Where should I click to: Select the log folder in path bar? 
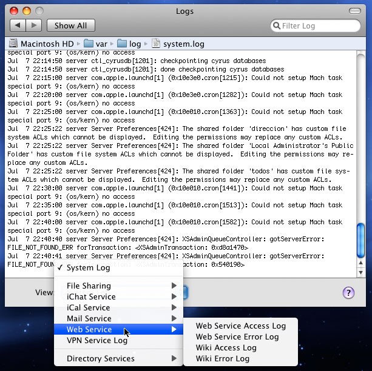pyautogui.click(x=129, y=44)
